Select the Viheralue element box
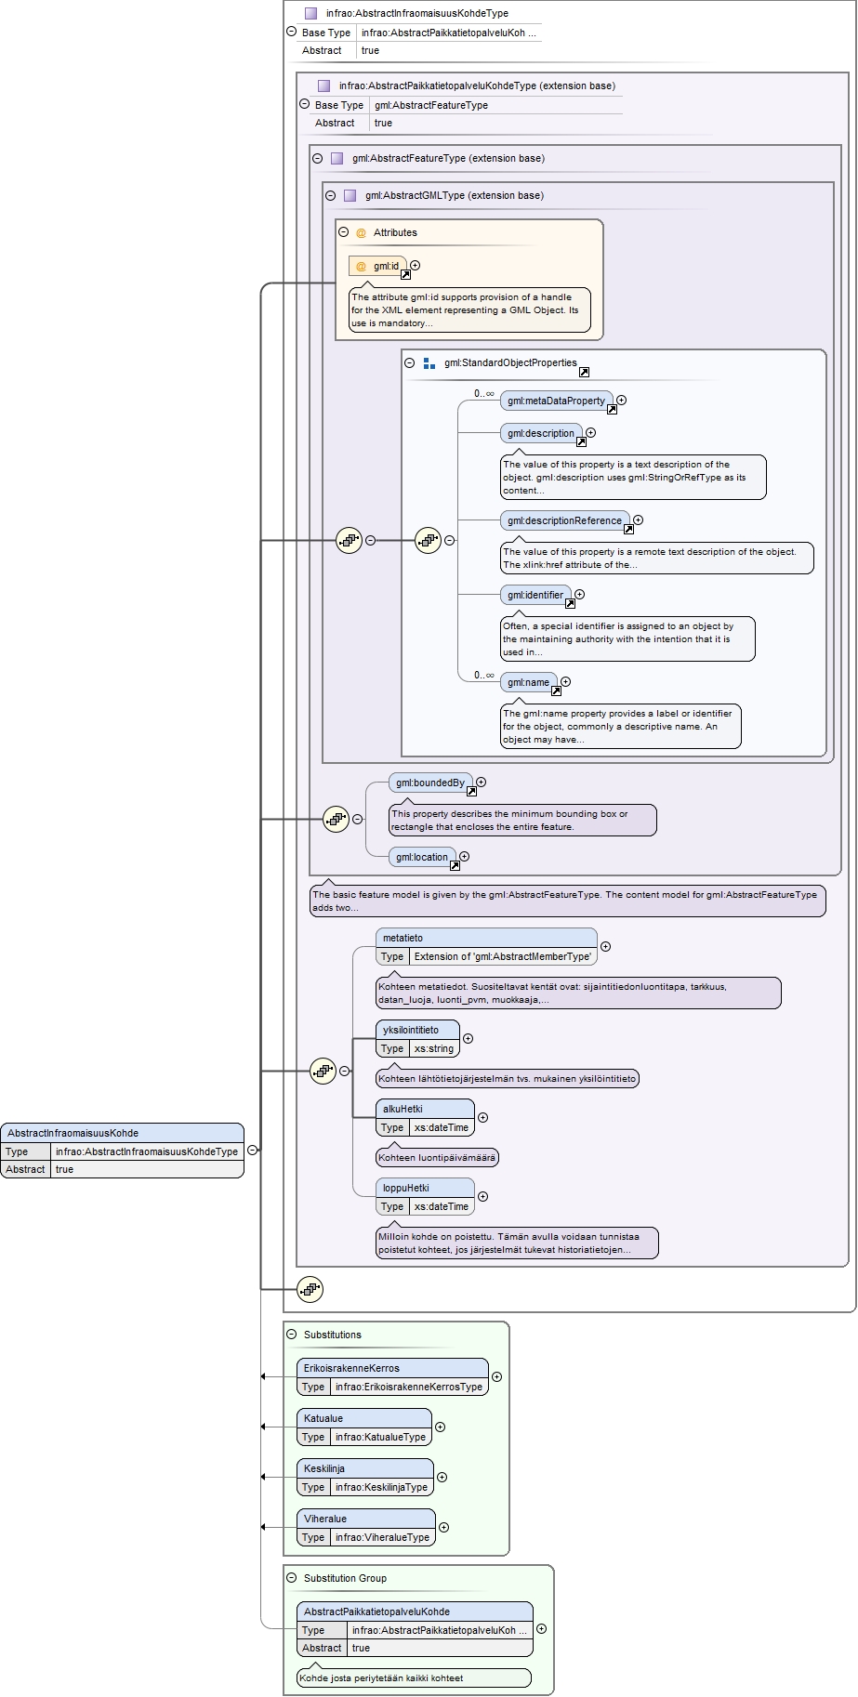Screen dimensions: 858x1697 pyautogui.click(x=366, y=1527)
